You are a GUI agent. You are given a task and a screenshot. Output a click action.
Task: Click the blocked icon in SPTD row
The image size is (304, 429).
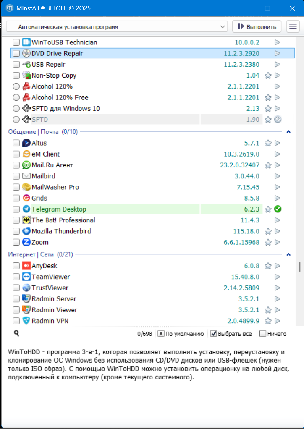278,120
